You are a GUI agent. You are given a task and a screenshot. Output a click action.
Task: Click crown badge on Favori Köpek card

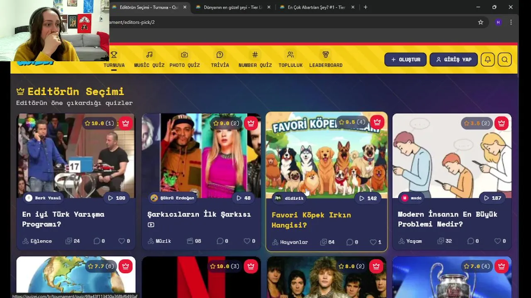pyautogui.click(x=377, y=122)
